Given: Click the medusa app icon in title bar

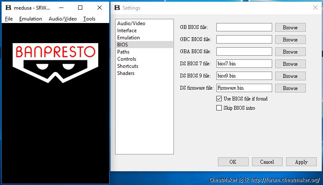Looking at the screenshot, I should [x=8, y=8].
